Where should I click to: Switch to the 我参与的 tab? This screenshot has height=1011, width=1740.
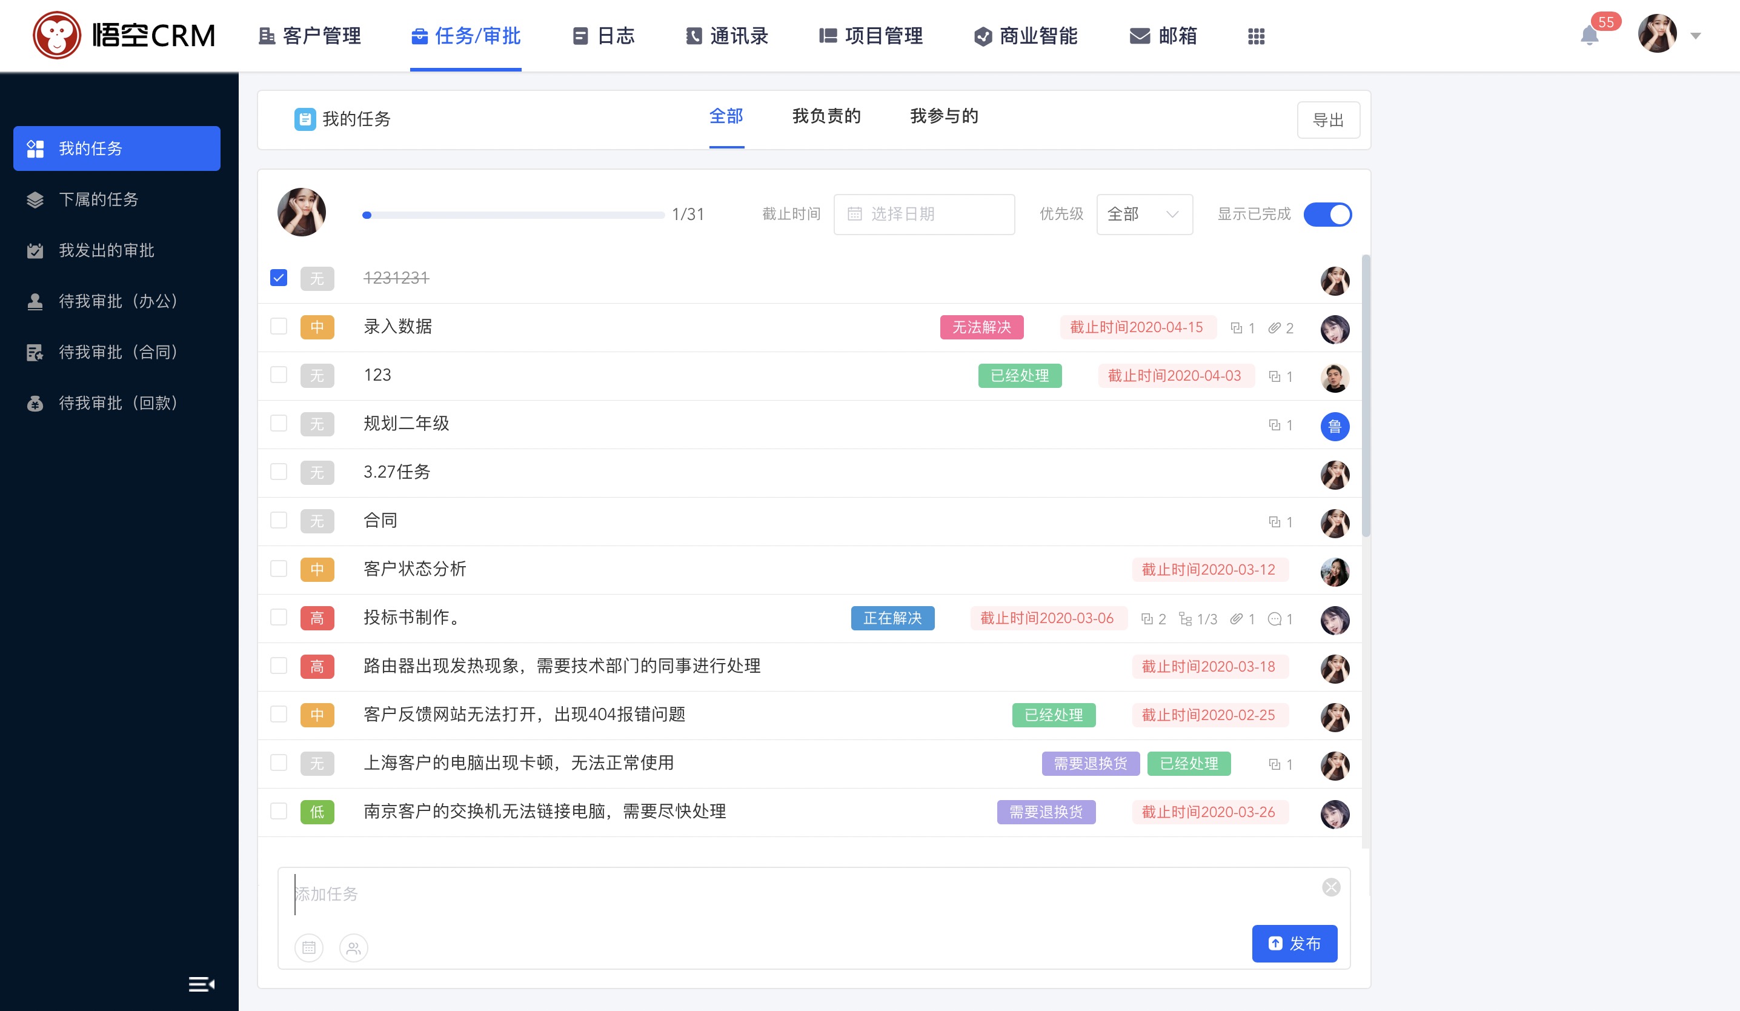944,116
